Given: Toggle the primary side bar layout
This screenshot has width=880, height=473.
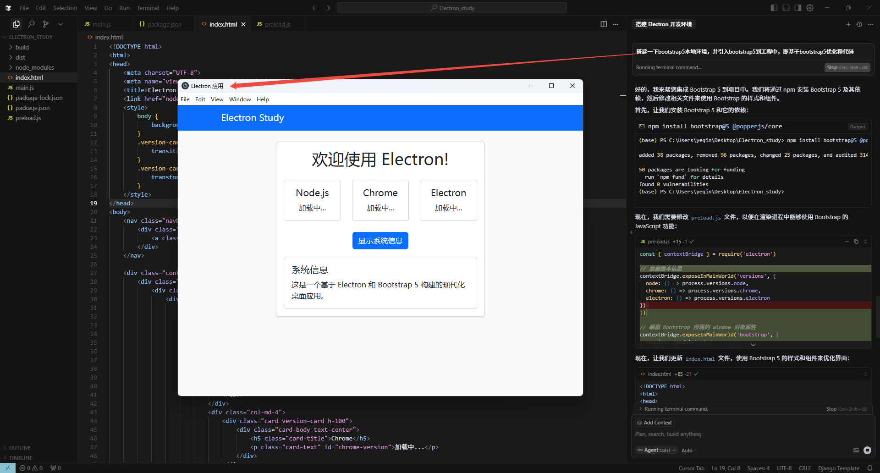Looking at the screenshot, I should [774, 8].
